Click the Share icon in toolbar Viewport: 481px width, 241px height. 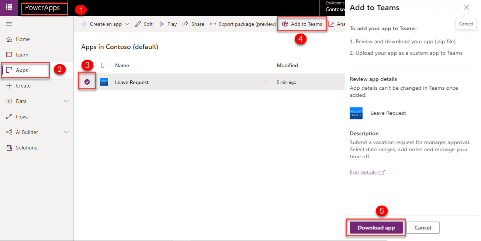pyautogui.click(x=186, y=24)
